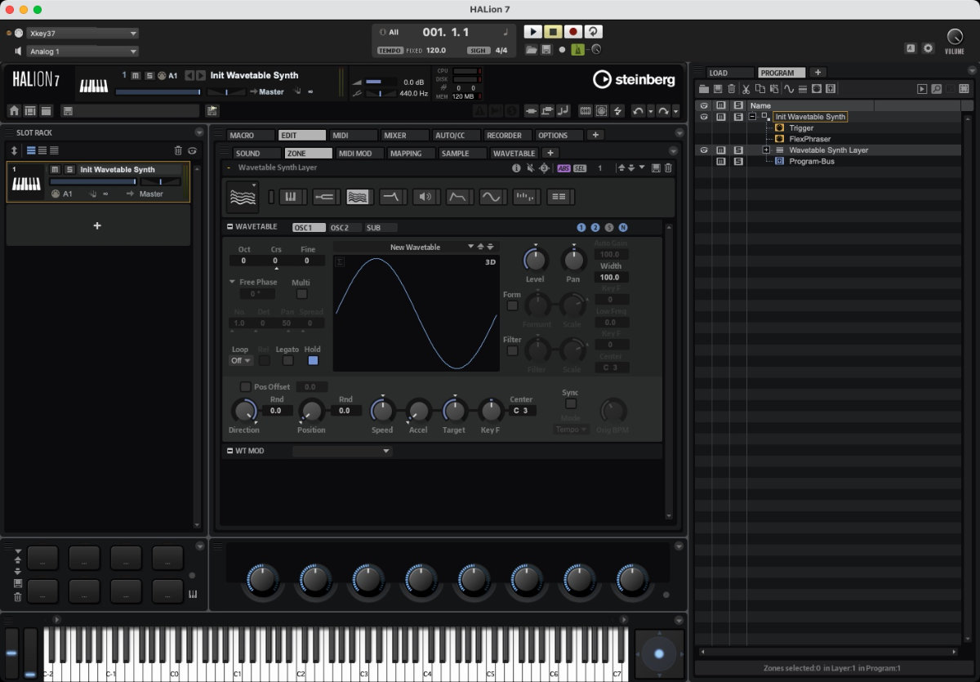Toggle the metronome icon
Screen dimensions: 980x682
578,50
